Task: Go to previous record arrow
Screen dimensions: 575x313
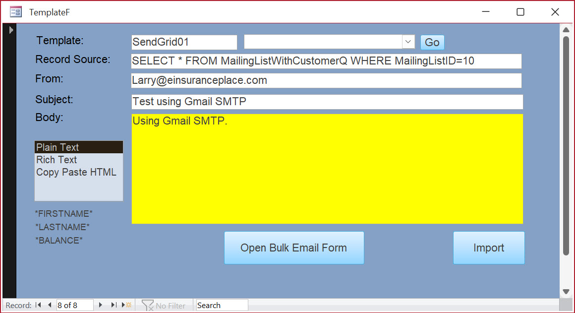Action: [50, 305]
